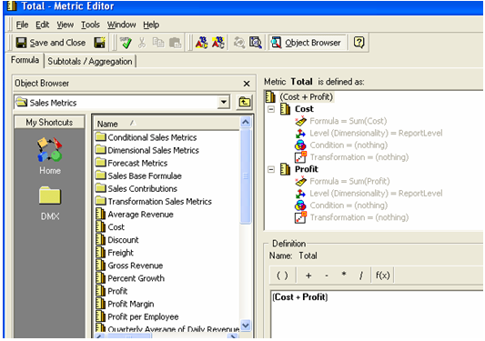Insert parentheses with the ( ) button
The height and width of the screenshot is (341, 485).
(x=282, y=276)
